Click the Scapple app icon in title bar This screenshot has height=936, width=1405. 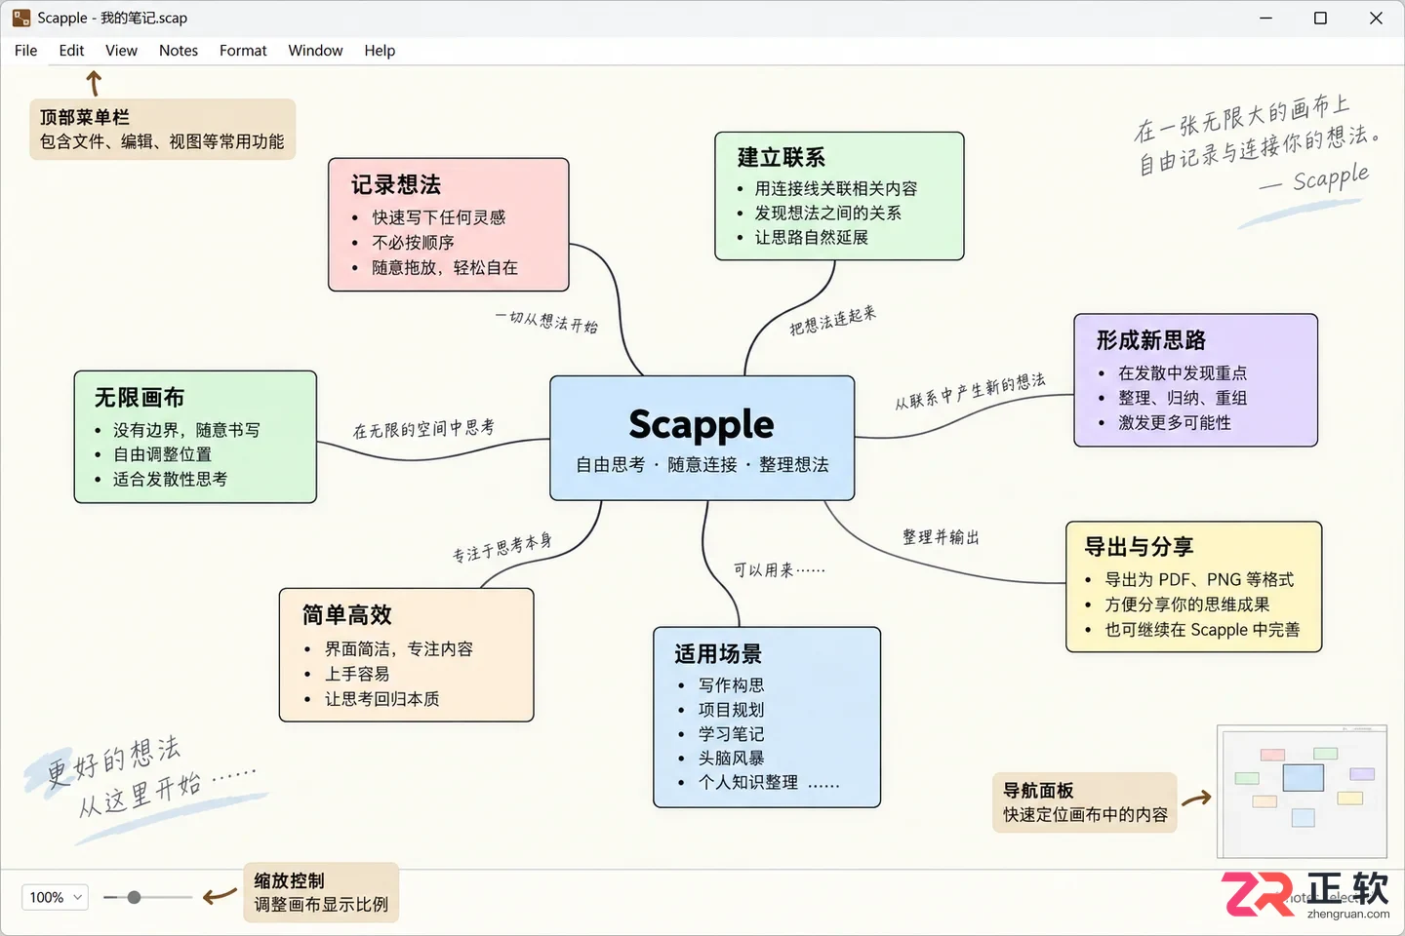click(x=20, y=18)
